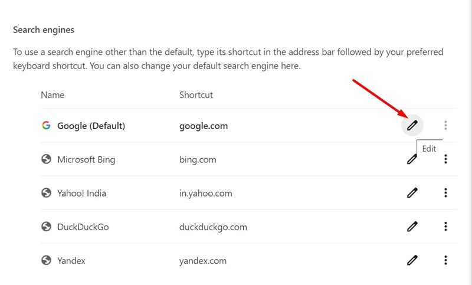Screen dimensions: 472x285
Task: Select the Yandex search engine row
Action: [248, 260]
